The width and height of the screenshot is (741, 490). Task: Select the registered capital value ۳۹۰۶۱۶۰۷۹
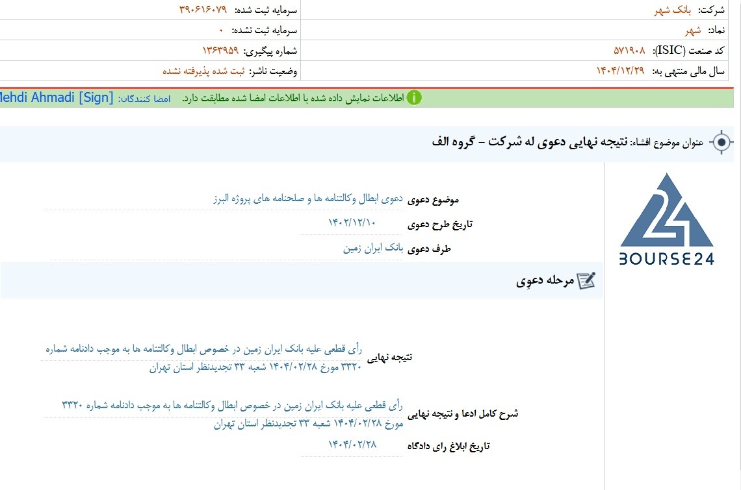pyautogui.click(x=203, y=10)
